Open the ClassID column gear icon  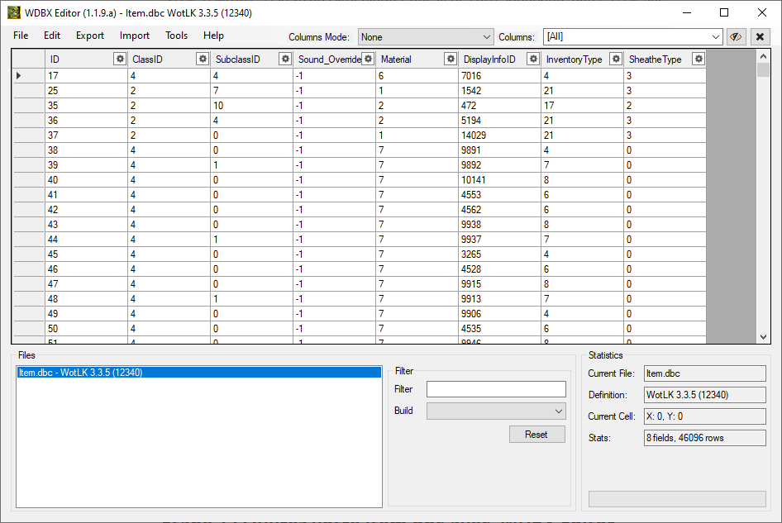(203, 59)
